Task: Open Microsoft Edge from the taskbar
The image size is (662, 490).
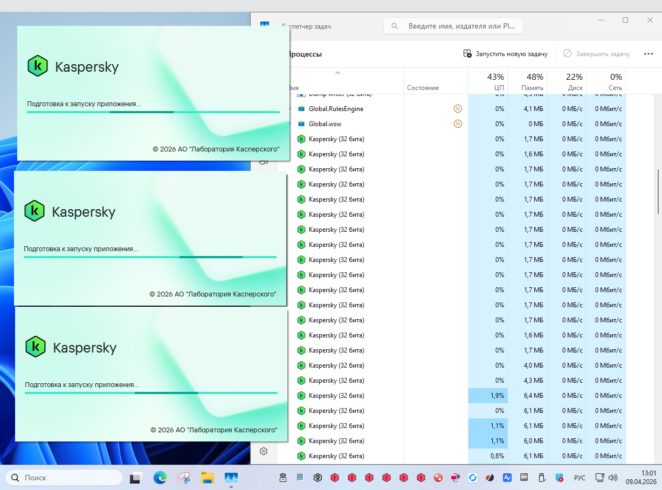Action: 160,478
